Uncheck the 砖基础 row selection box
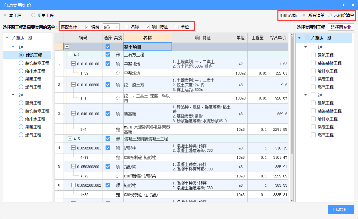Image resolution: width=358 pixels, height=219 pixels. 108,114
